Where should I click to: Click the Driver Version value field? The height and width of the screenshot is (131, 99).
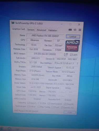tap(51, 84)
